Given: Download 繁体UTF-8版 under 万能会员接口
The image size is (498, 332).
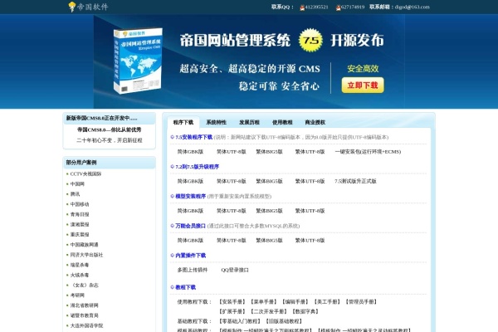Looking at the screenshot, I should 310,240.
